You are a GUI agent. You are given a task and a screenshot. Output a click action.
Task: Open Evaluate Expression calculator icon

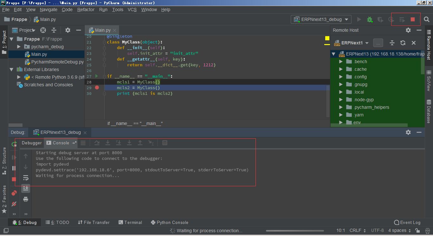point(165,143)
